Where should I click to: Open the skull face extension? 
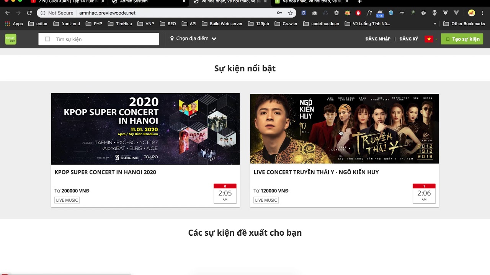434,13
